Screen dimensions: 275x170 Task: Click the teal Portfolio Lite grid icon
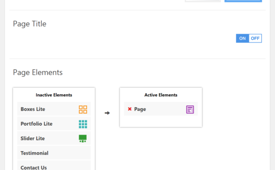click(x=83, y=124)
